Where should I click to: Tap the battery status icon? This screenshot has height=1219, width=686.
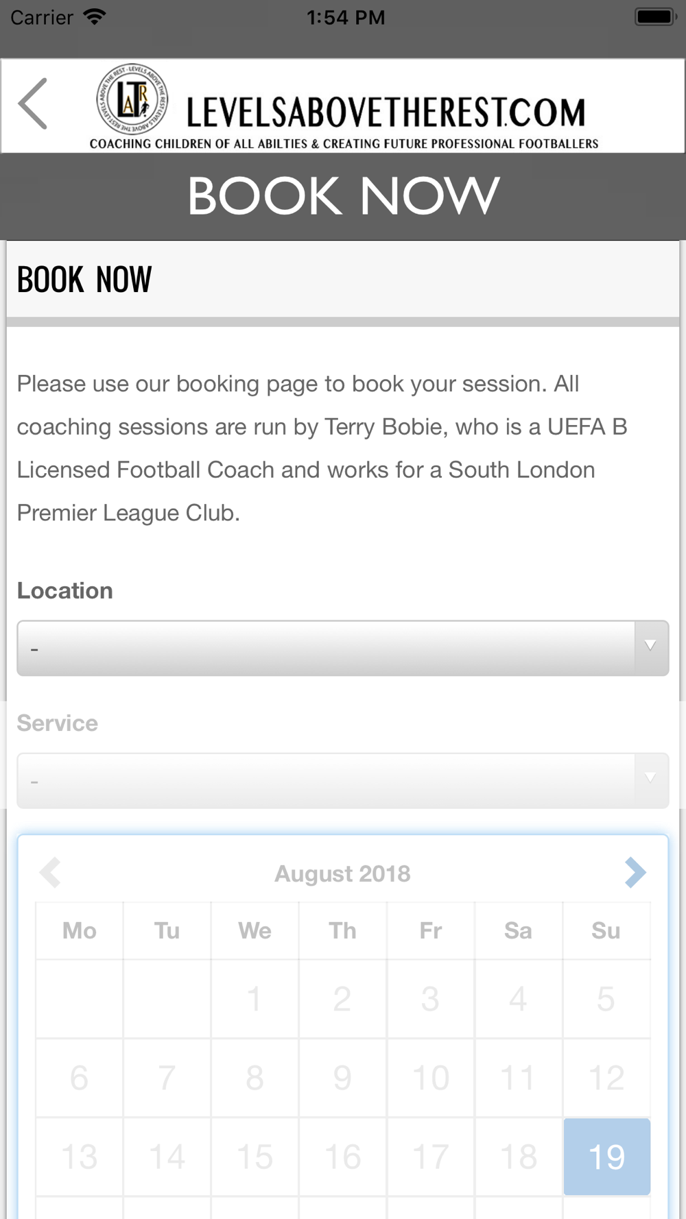pos(657,17)
